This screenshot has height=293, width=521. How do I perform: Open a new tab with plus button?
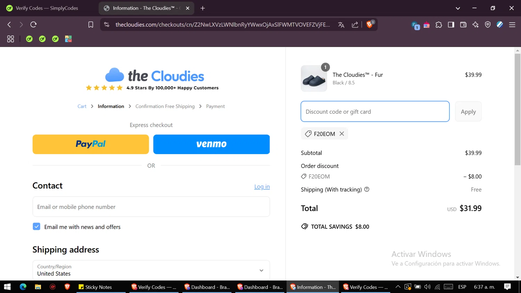(x=202, y=8)
